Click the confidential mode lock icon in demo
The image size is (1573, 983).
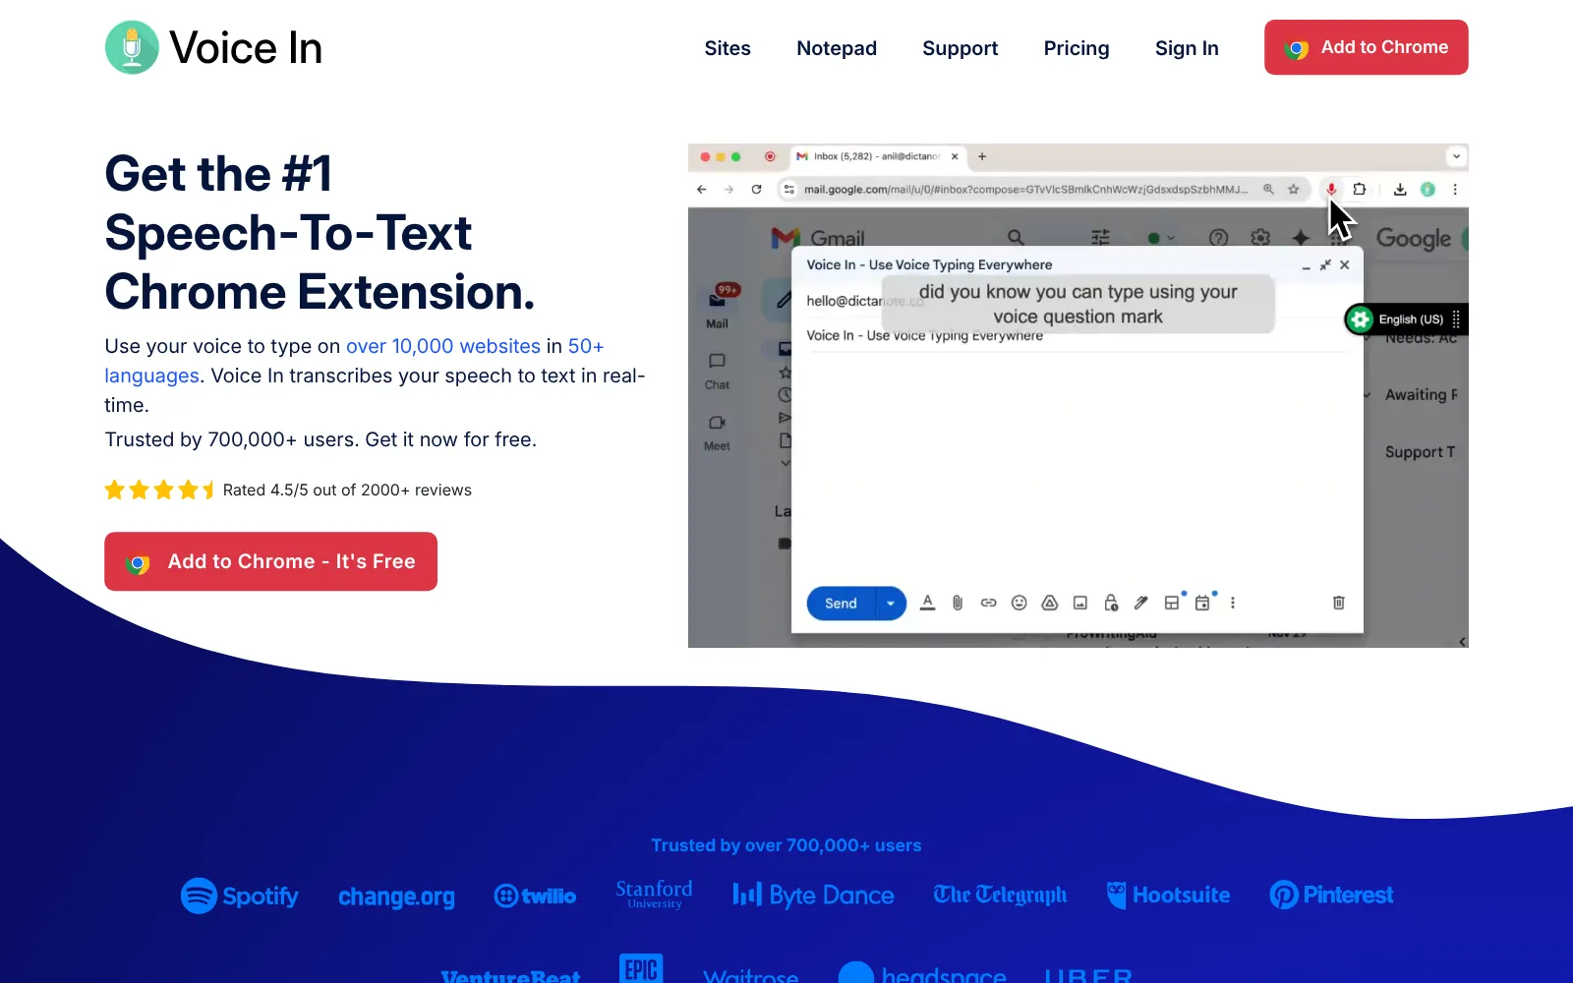pos(1111,603)
